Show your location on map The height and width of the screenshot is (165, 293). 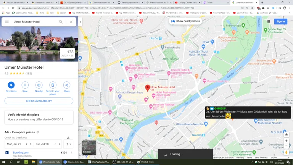coord(287,134)
